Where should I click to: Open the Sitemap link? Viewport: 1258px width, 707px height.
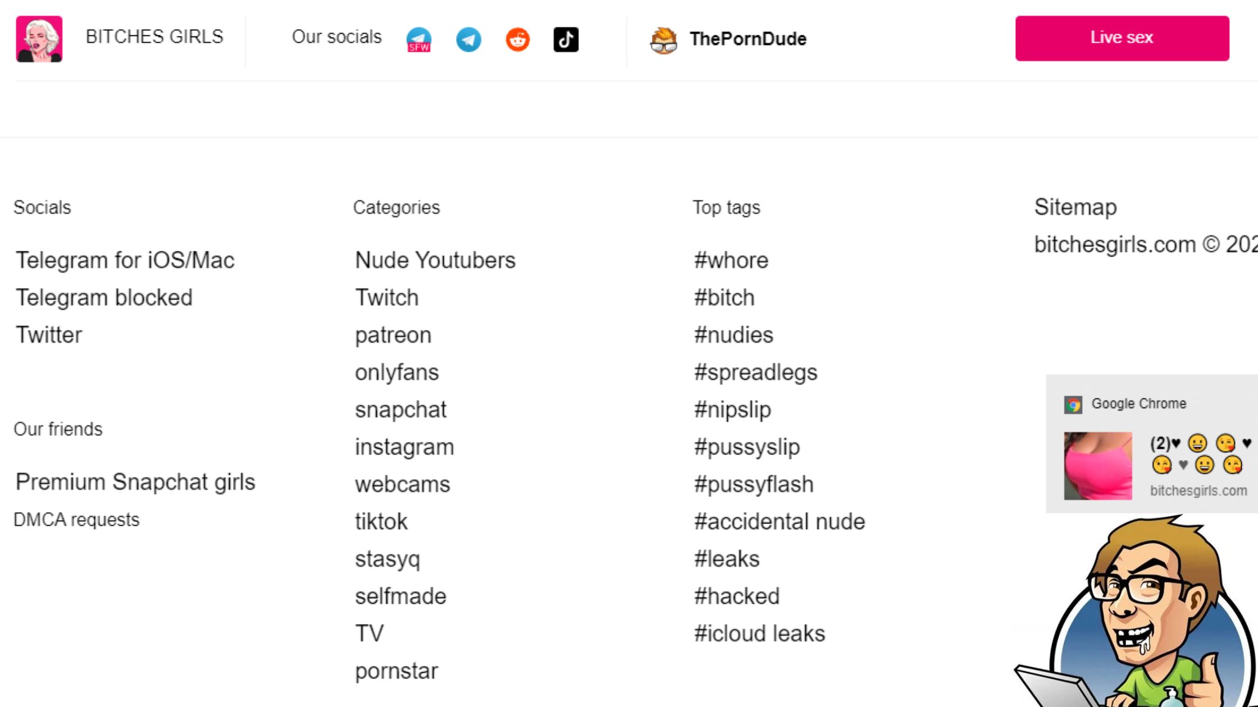(1075, 207)
